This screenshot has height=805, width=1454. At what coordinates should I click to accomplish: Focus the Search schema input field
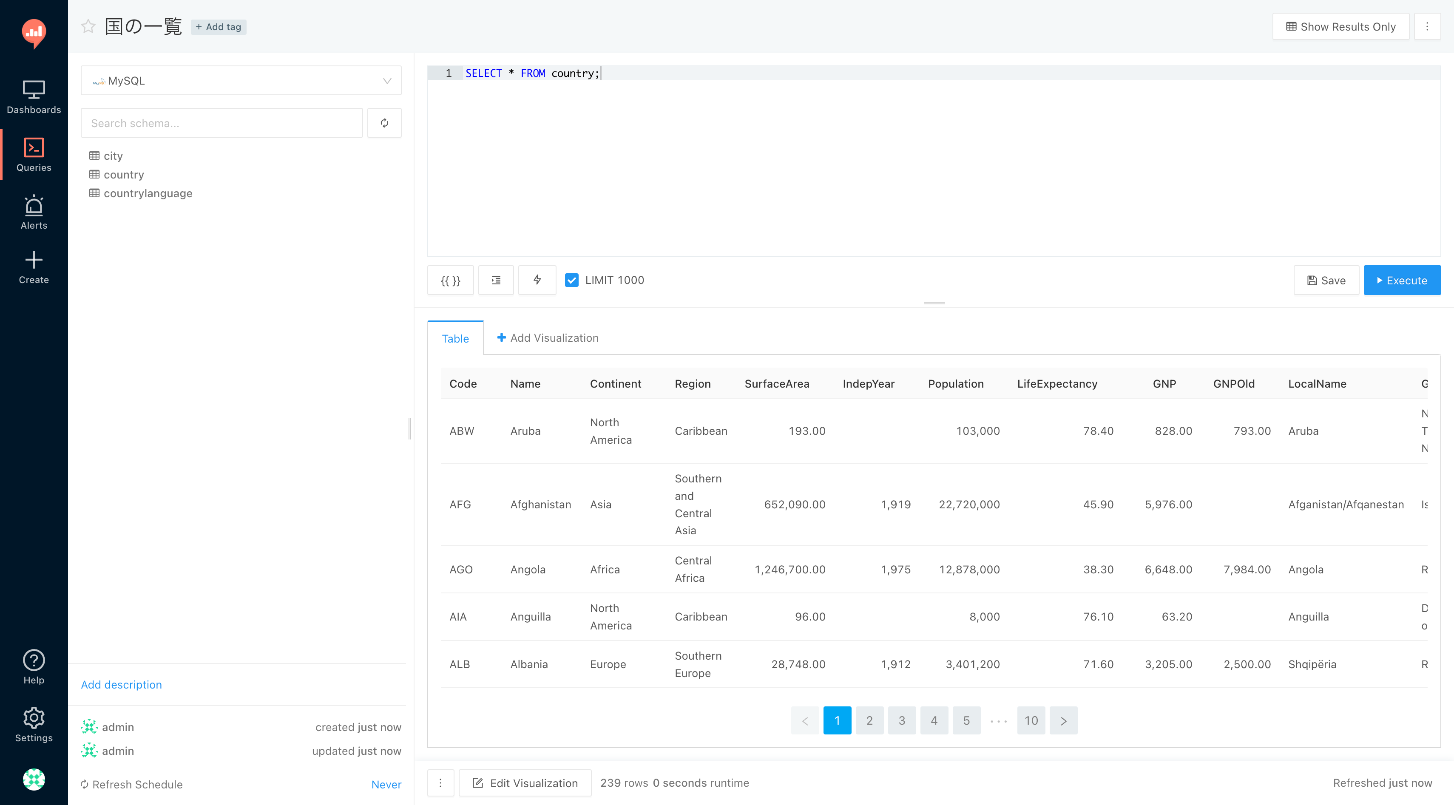tap(221, 123)
